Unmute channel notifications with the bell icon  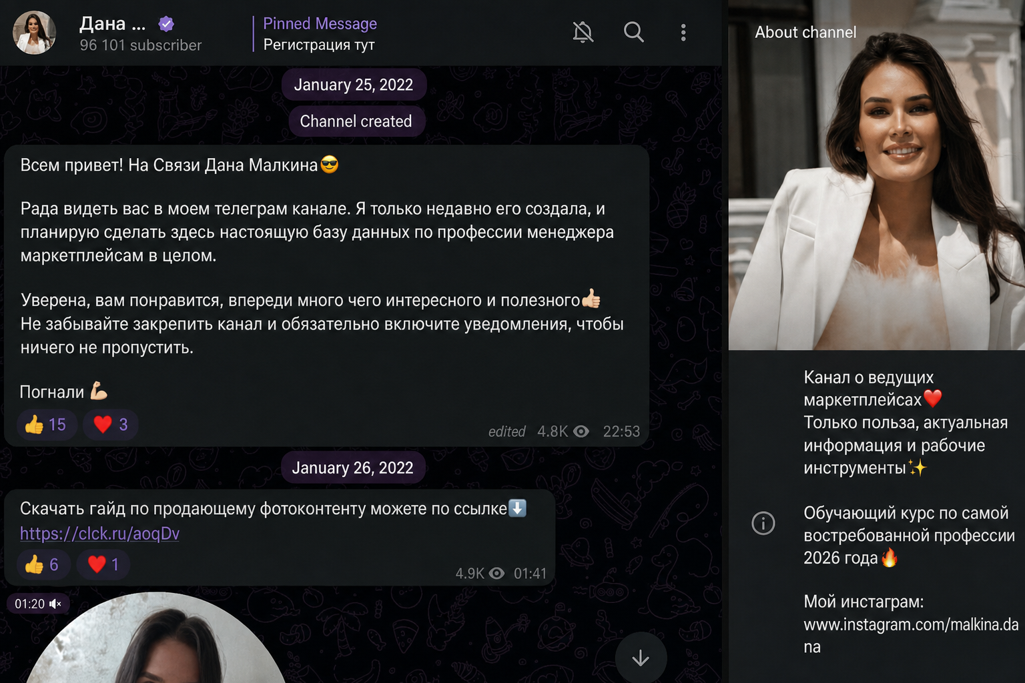point(583,32)
